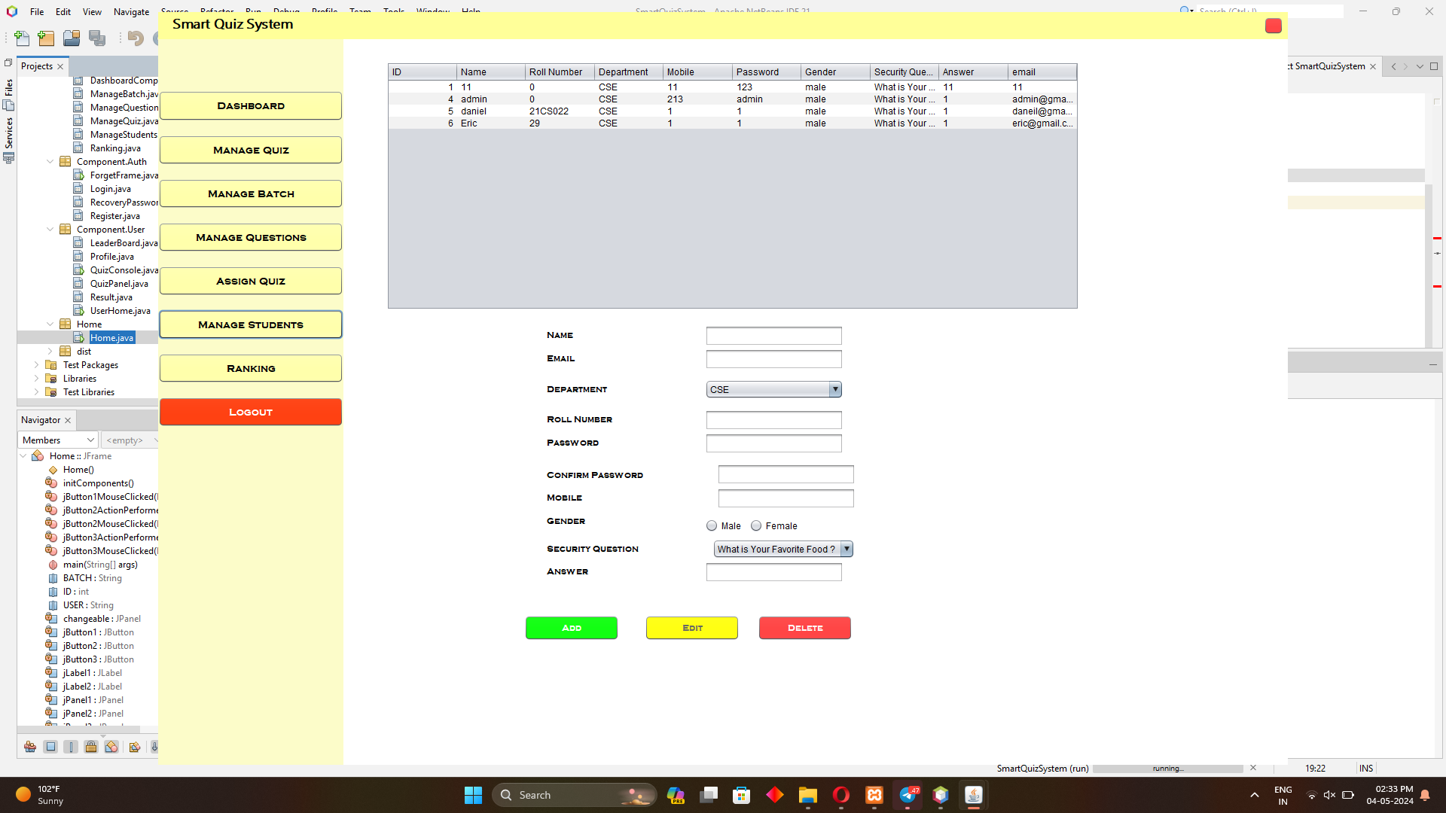Click the Manage Quiz sidebar button
Screen dimensions: 1446x813
(251, 150)
